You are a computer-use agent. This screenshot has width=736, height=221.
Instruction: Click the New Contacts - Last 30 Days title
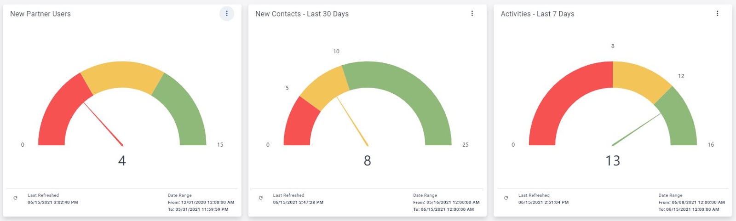[x=302, y=14]
